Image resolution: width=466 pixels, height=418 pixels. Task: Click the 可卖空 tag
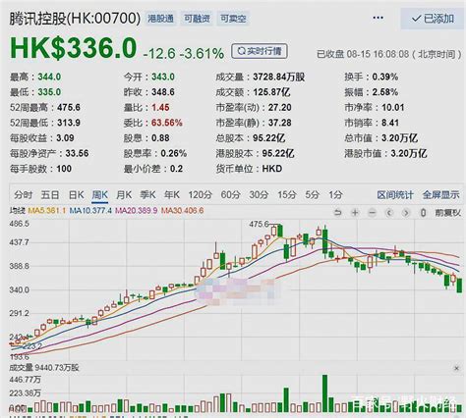[233, 19]
